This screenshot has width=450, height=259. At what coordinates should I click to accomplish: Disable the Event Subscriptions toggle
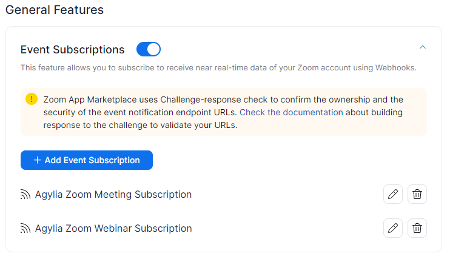(149, 49)
